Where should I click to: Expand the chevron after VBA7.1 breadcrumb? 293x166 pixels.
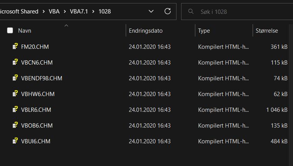[x=93, y=12]
